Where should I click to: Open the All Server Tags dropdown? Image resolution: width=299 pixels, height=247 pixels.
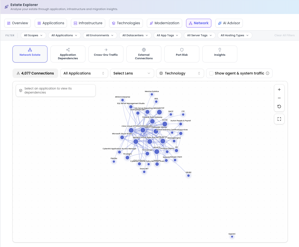200,35
